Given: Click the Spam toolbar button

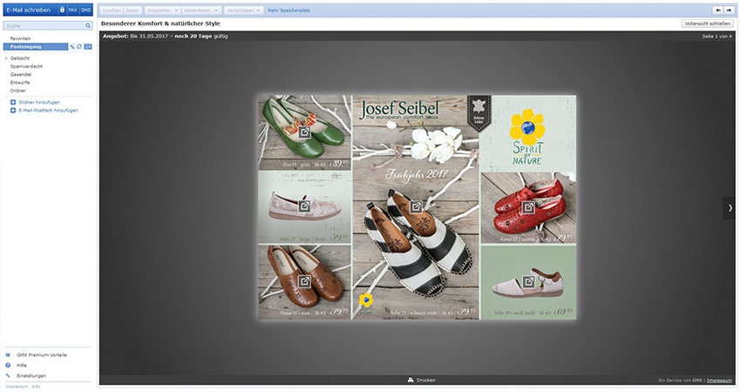Looking at the screenshot, I should (x=133, y=10).
